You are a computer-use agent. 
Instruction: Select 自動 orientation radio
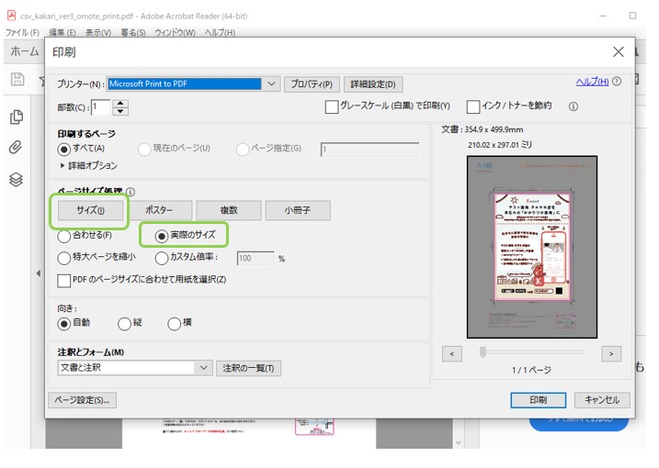(x=64, y=324)
